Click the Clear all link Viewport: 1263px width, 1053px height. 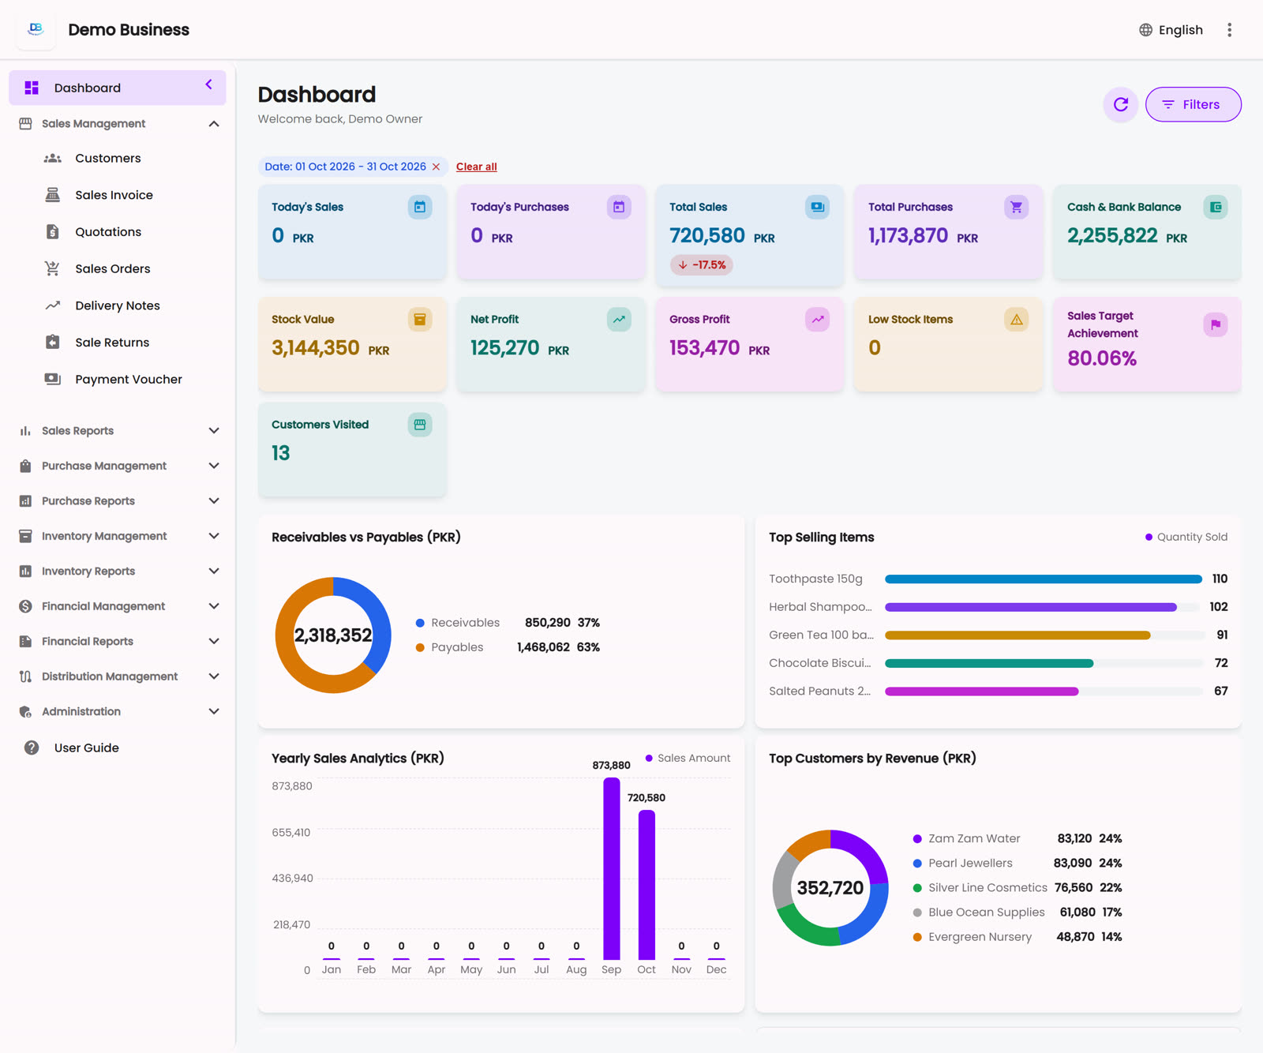(x=476, y=167)
